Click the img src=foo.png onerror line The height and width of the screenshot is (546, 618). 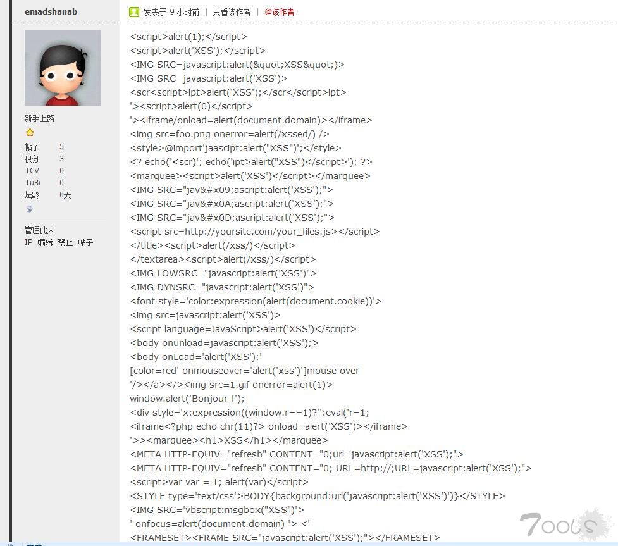tap(230, 134)
